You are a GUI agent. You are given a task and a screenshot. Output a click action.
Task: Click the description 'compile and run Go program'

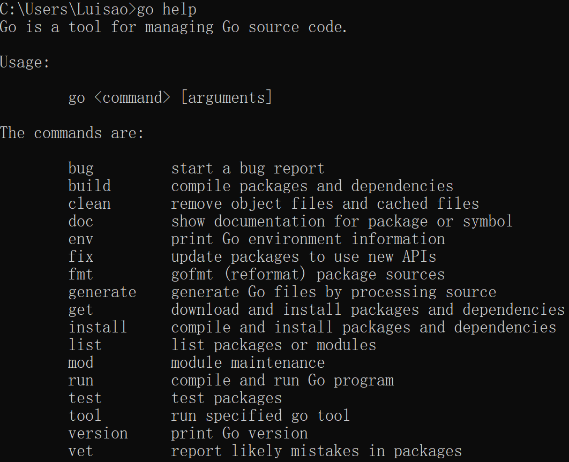point(282,381)
